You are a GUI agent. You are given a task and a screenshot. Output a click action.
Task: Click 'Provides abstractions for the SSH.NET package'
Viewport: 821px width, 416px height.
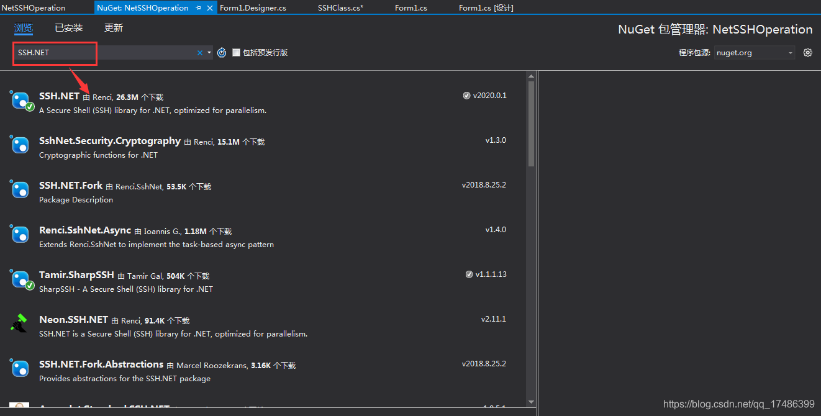(125, 379)
